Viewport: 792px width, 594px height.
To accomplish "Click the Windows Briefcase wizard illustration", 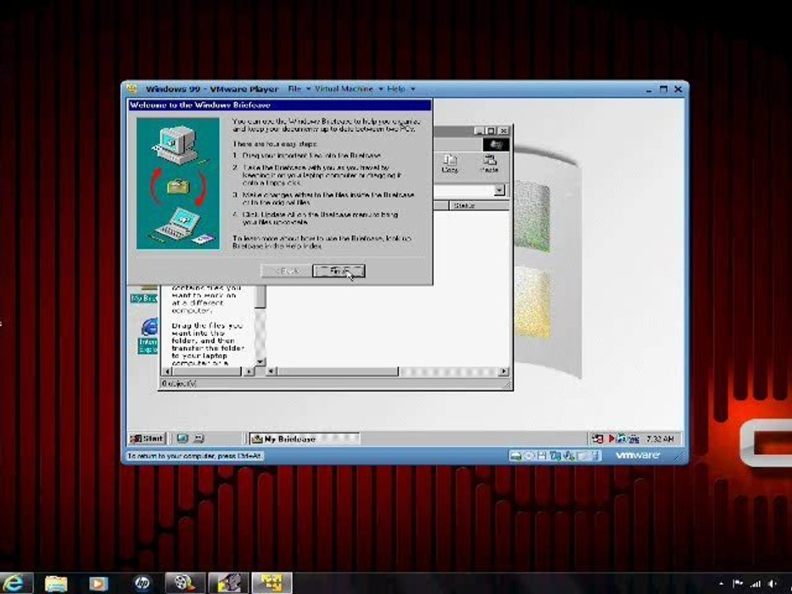I will click(178, 183).
